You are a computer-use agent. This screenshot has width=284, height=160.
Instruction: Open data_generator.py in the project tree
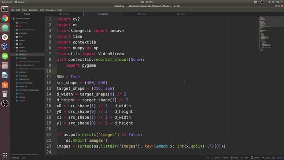click(x=26, y=65)
